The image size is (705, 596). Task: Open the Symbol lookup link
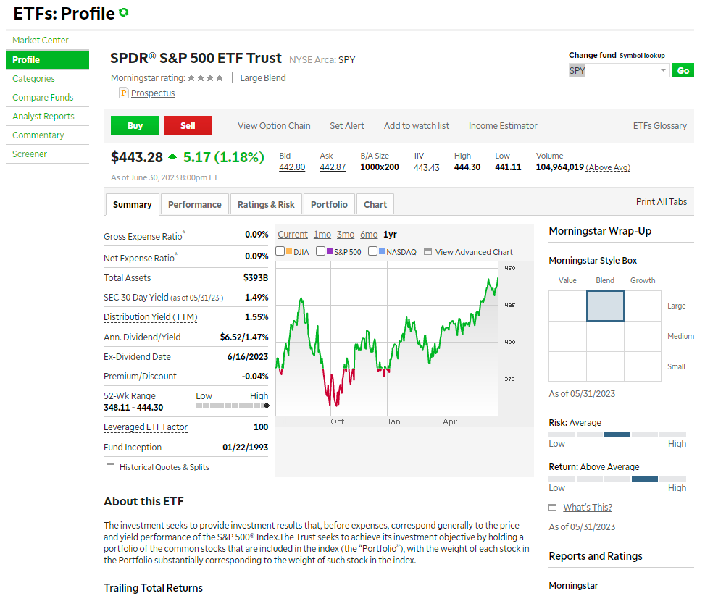point(642,56)
